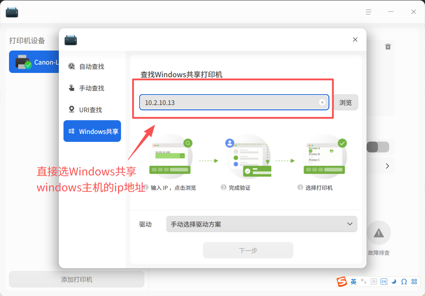Click the 输入 IP，点击浏览 step label
Image resolution: width=425 pixels, height=296 pixels.
pyautogui.click(x=173, y=188)
